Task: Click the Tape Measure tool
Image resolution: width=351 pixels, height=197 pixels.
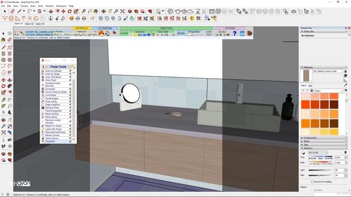Action: pos(84,11)
